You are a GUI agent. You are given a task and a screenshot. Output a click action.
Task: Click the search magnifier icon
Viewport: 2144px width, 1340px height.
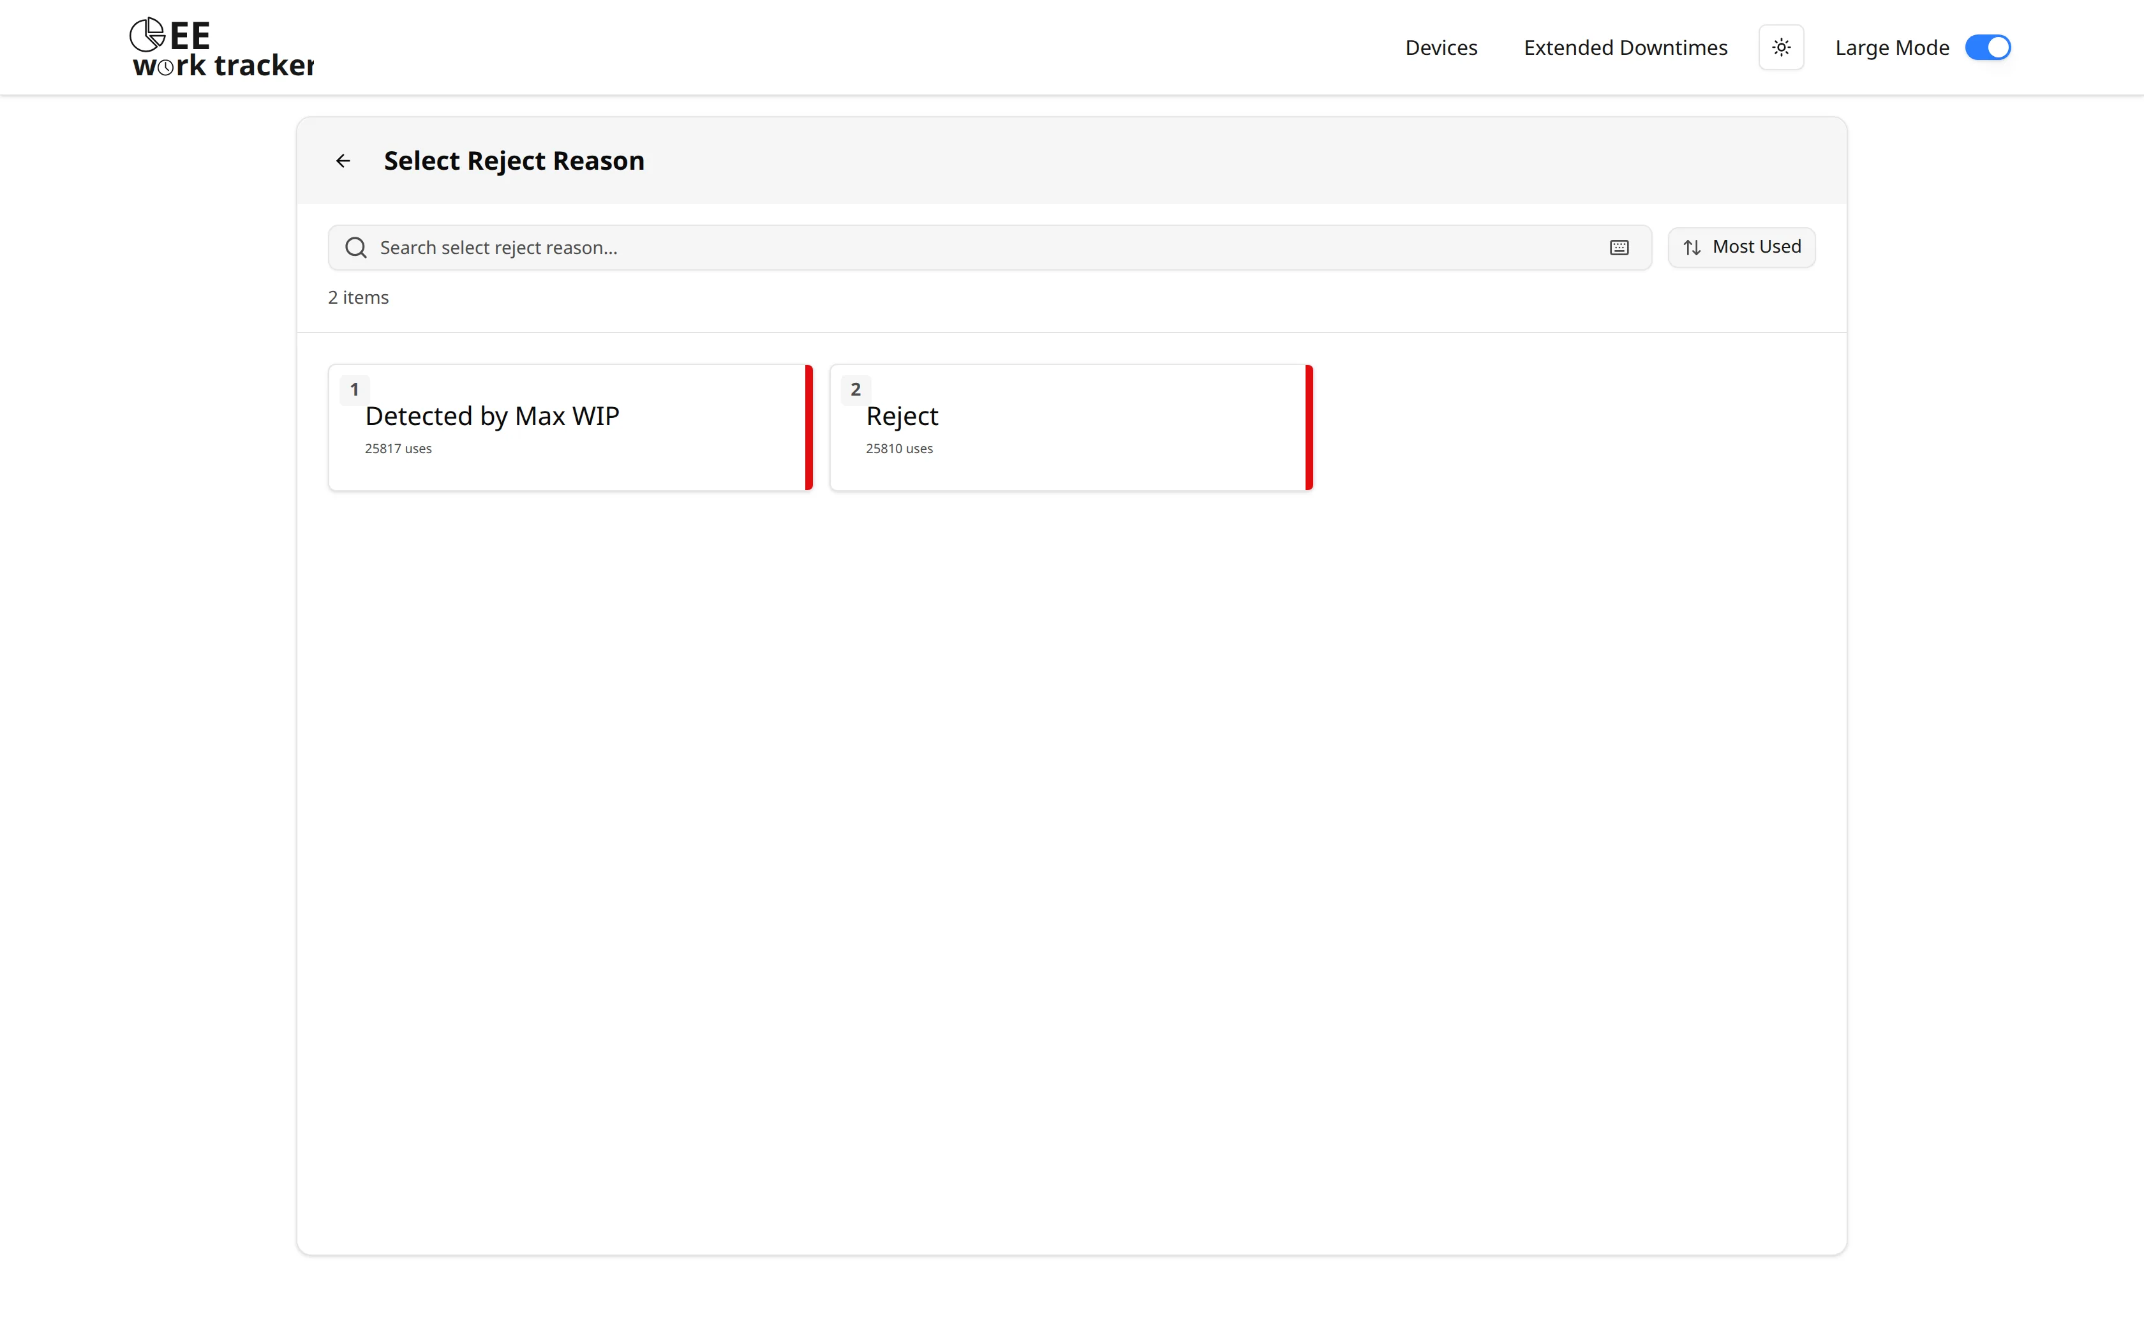(356, 248)
